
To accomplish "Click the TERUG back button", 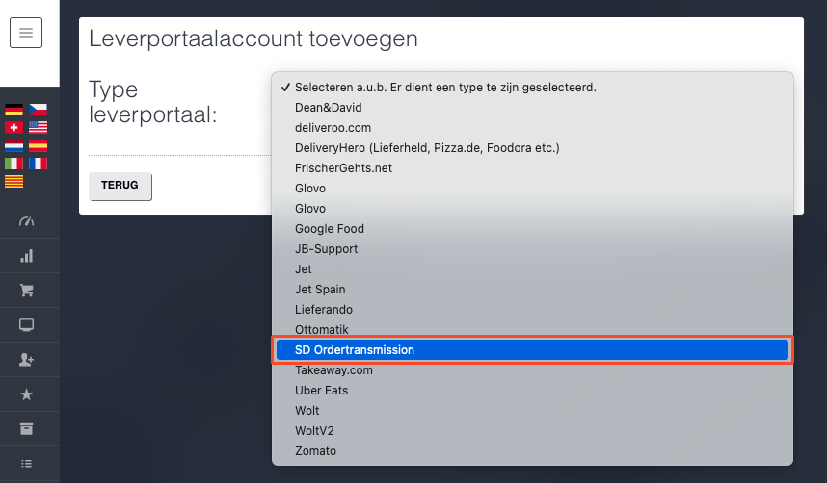I will pos(120,186).
